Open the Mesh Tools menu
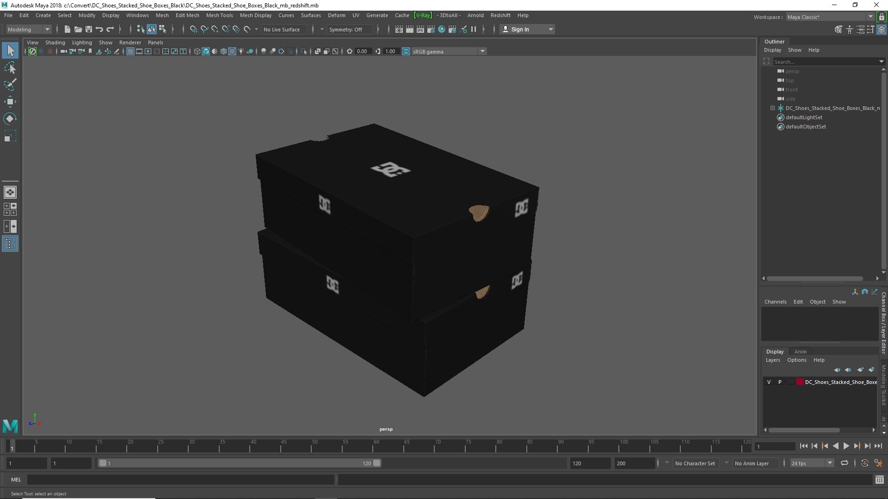The width and height of the screenshot is (888, 499). [x=219, y=15]
